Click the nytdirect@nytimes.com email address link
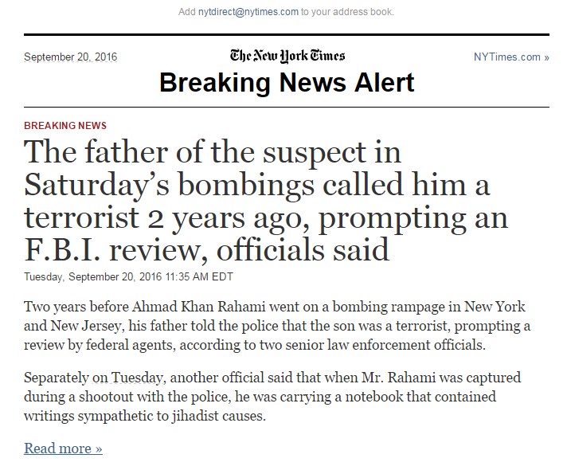Image resolution: width=567 pixels, height=470 pixels. pos(248,12)
